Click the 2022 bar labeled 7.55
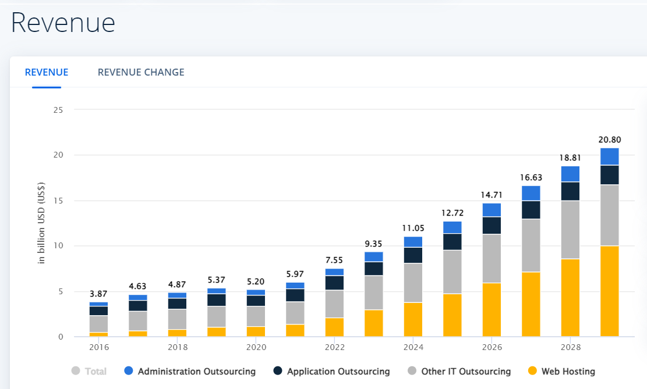This screenshot has width=647, height=389. click(334, 302)
